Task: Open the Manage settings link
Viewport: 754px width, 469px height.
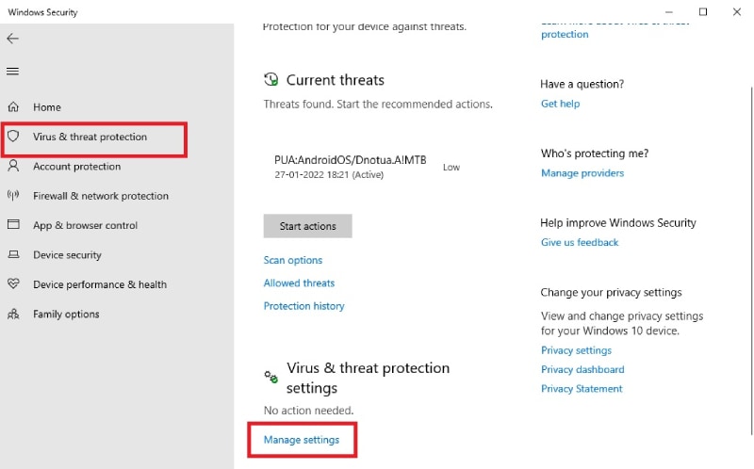Action: tap(302, 440)
